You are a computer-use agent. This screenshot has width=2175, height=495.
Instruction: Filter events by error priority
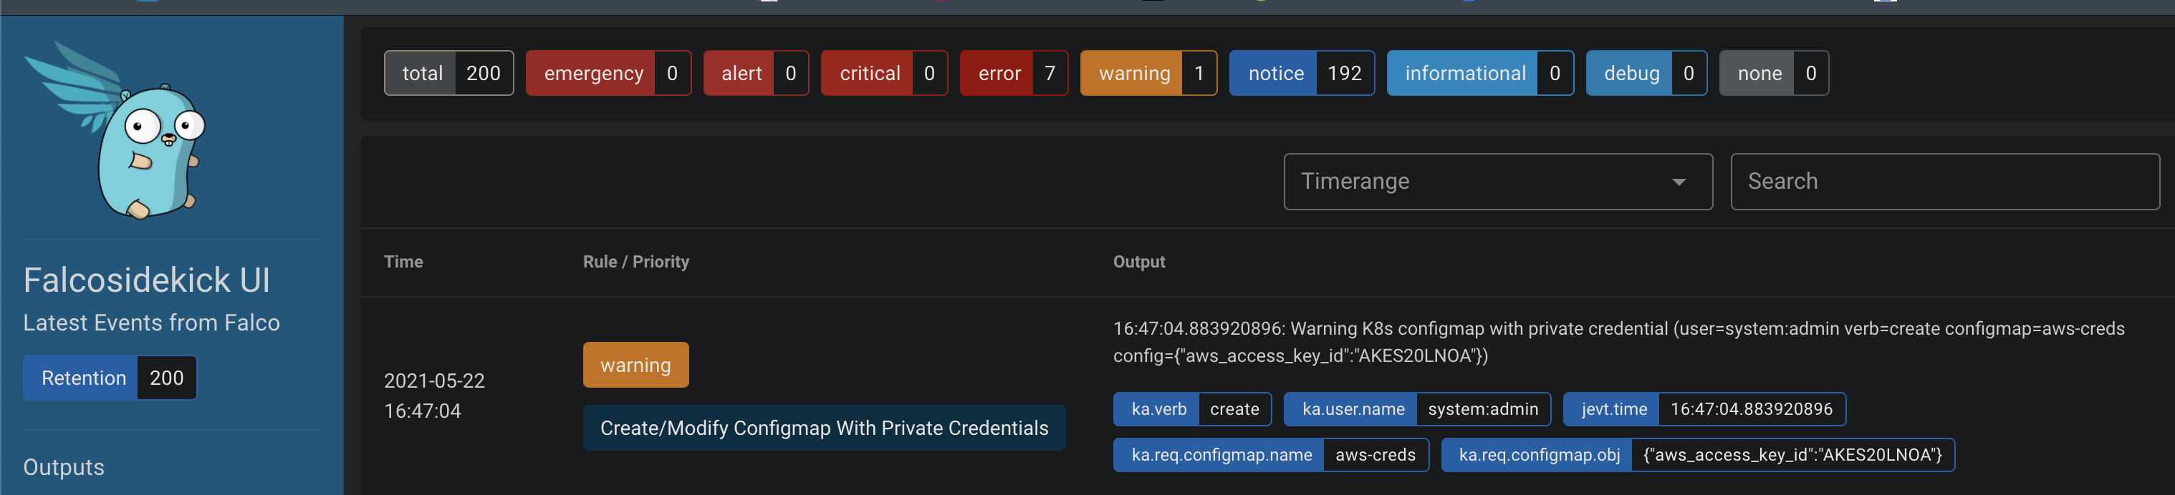coord(1013,74)
